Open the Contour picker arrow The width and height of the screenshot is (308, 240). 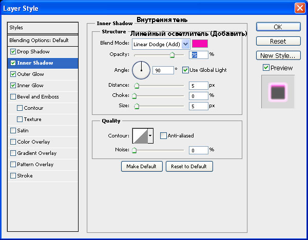coord(150,136)
